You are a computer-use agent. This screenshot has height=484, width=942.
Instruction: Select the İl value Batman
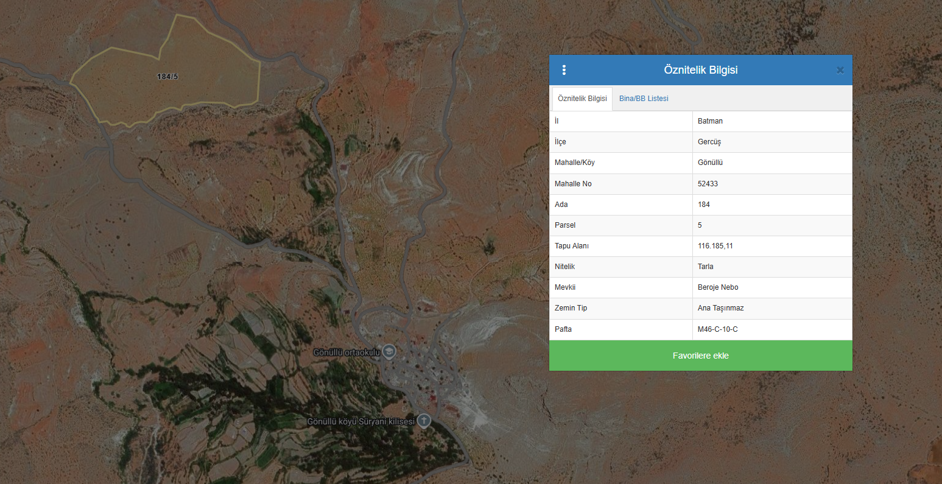click(x=710, y=121)
